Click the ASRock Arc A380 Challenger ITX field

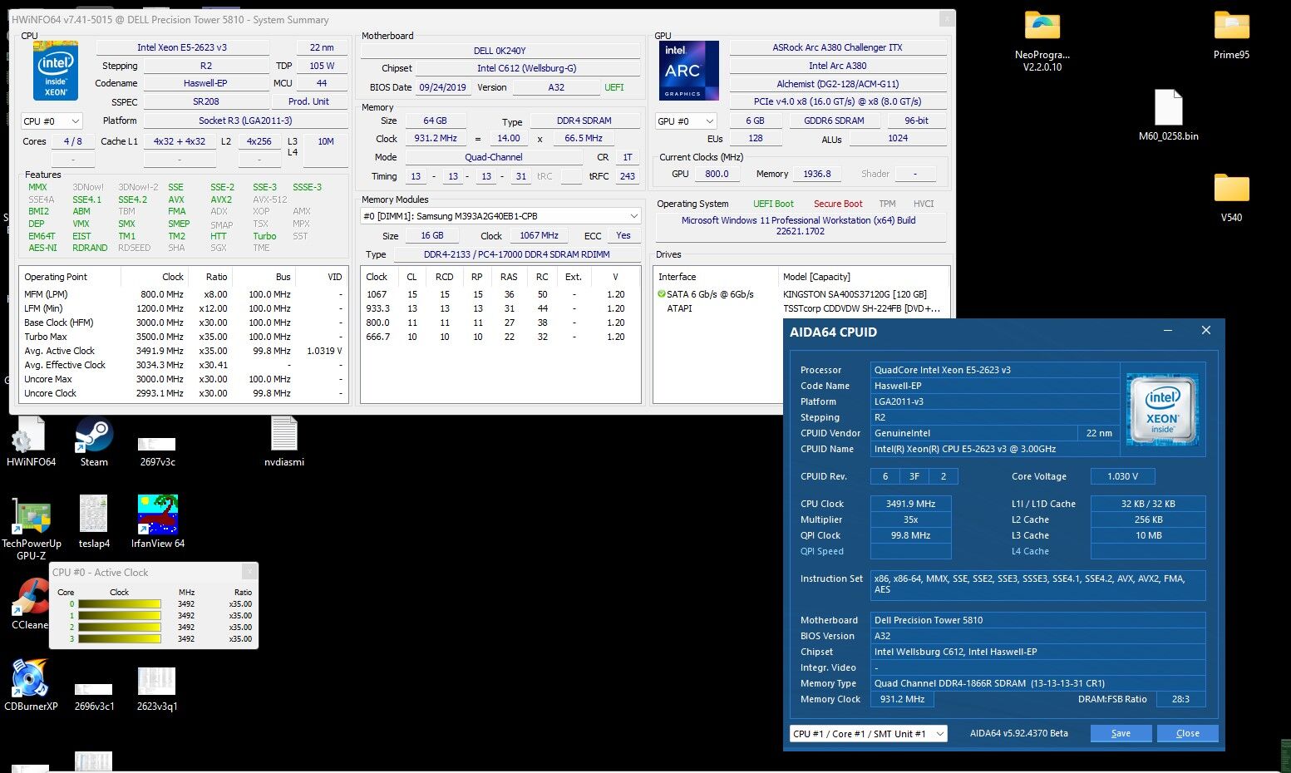click(838, 47)
